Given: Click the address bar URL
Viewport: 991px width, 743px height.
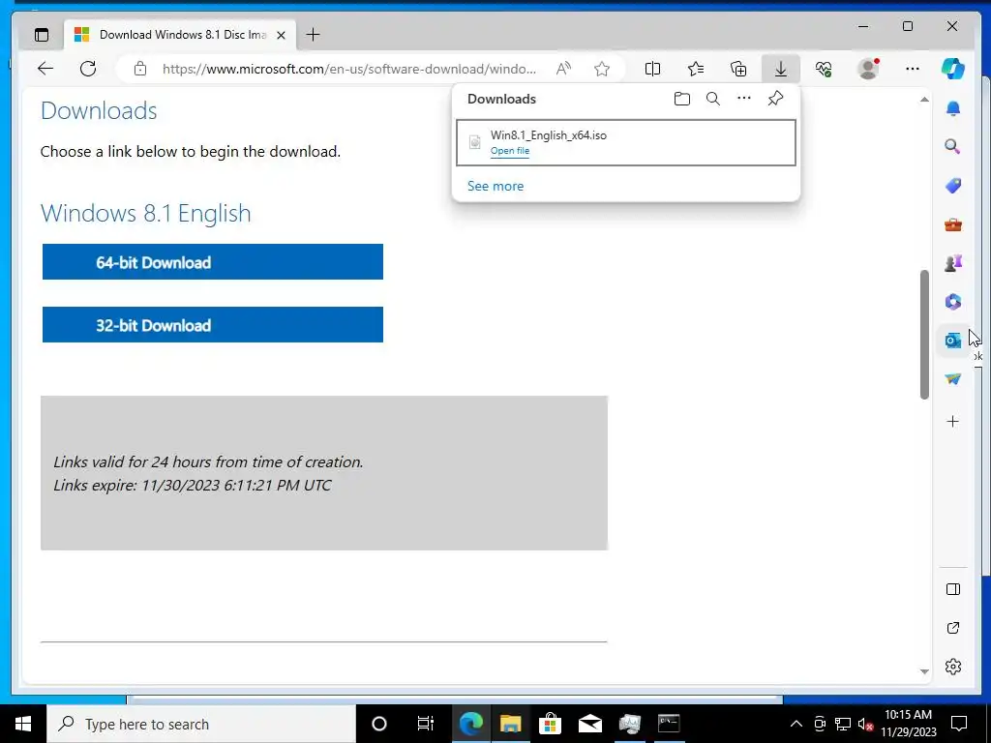Looking at the screenshot, I should point(348,69).
